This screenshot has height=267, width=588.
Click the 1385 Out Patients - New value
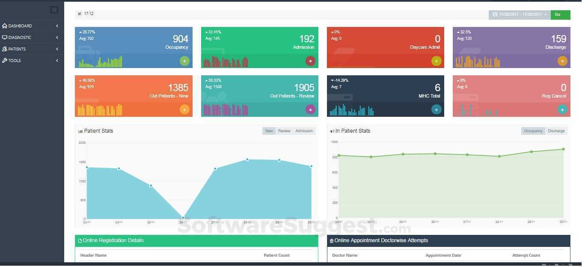click(x=178, y=88)
